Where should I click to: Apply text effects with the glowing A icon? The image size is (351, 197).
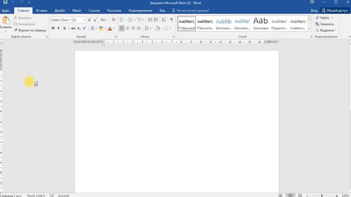(x=93, y=28)
